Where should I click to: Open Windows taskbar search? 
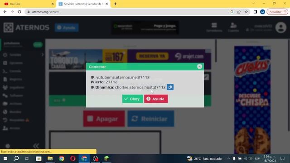pyautogui.click(x=16, y=158)
